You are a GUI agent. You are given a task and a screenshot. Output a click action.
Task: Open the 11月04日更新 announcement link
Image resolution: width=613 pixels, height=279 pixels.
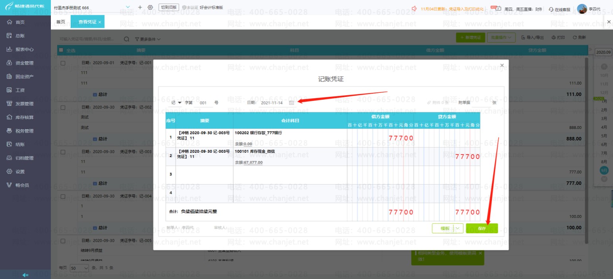click(x=452, y=8)
